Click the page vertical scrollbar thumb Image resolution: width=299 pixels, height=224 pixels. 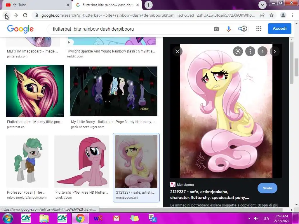point(297,67)
